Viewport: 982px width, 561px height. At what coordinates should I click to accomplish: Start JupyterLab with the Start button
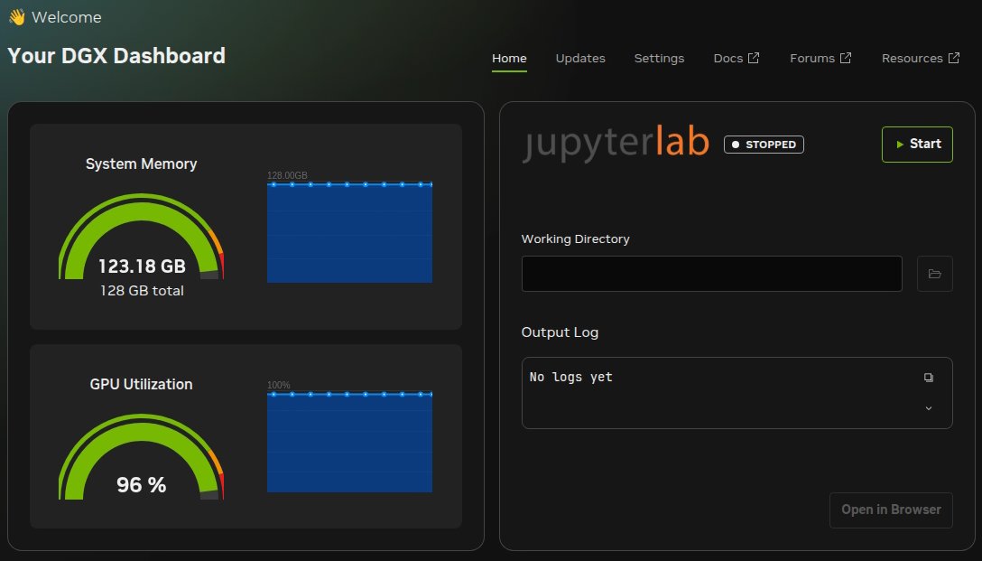pyautogui.click(x=917, y=145)
